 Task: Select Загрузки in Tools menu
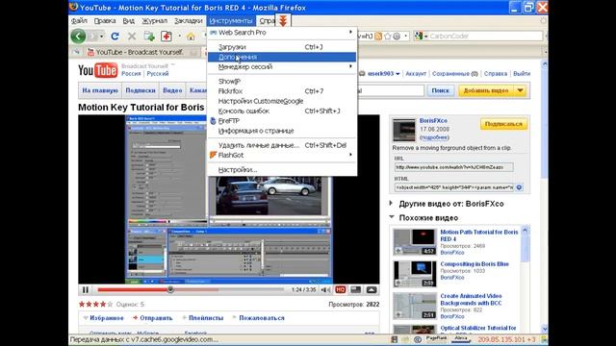pyautogui.click(x=282, y=47)
